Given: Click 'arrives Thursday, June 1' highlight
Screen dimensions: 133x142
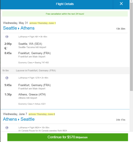Looking at the screenshot, I should tap(43, 23).
